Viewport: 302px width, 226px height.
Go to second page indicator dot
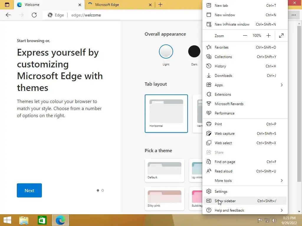point(103,190)
